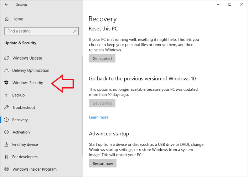248x177 pixels.
Task: Click the sidebar vertical scrollbar
Action: pos(82,106)
